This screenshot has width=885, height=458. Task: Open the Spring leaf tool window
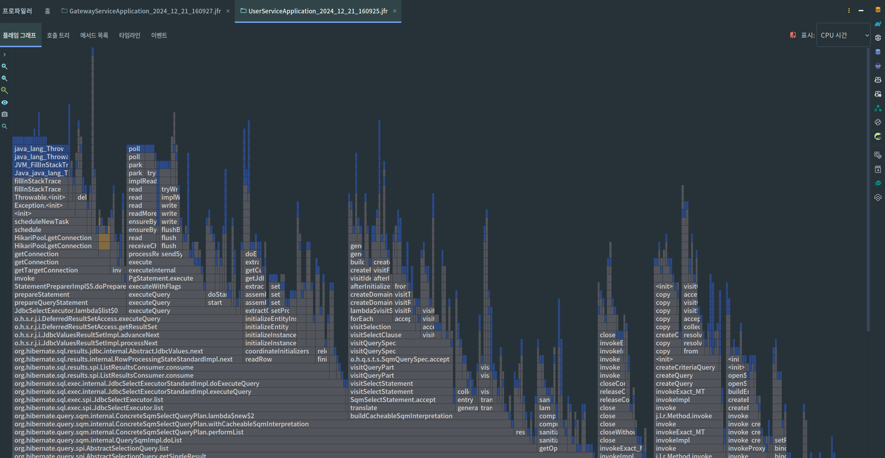878,136
